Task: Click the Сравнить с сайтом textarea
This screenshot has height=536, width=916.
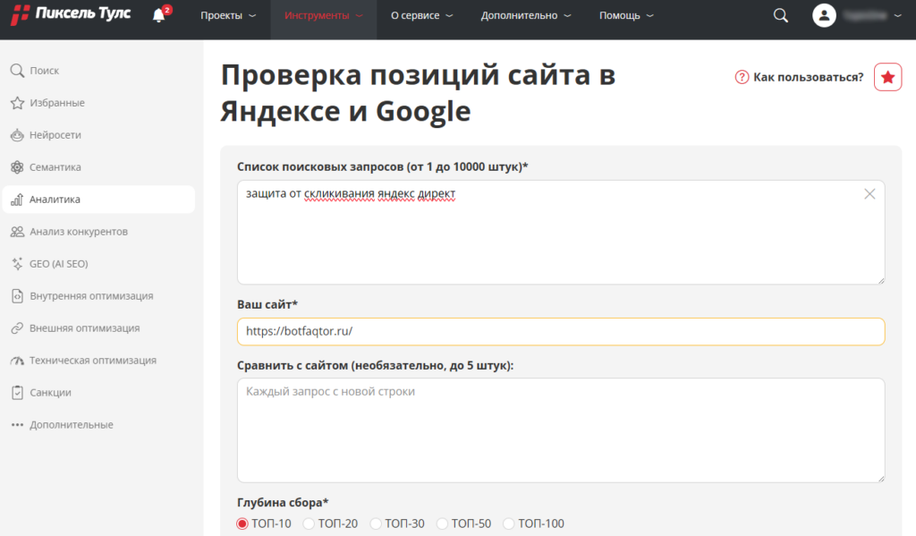Action: tap(561, 430)
